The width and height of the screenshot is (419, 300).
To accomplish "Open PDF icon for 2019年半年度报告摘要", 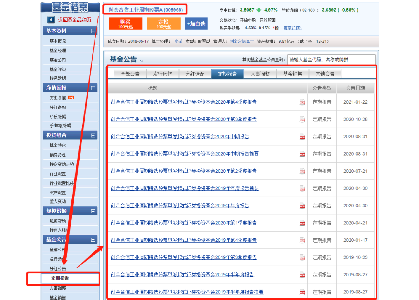I will (x=302, y=292).
